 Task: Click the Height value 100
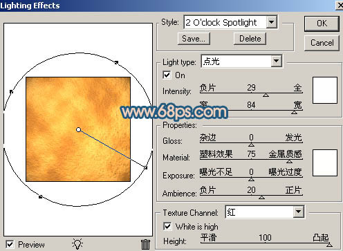click(x=265, y=238)
